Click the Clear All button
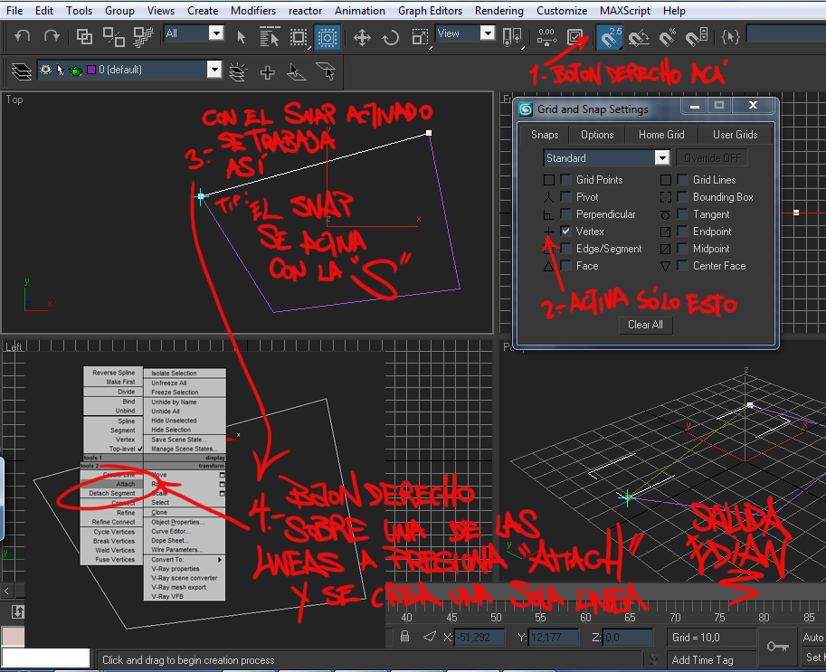This screenshot has height=672, width=826. point(645,325)
